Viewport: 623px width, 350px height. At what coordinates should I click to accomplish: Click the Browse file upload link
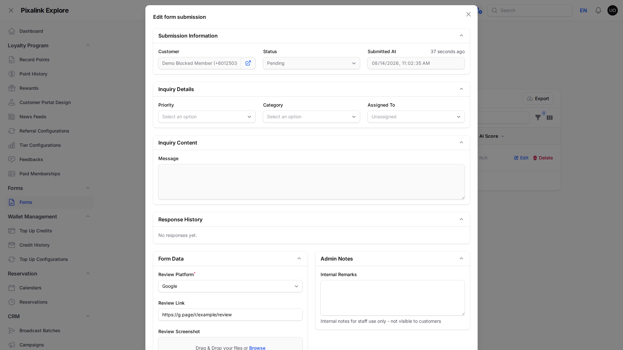(257, 347)
